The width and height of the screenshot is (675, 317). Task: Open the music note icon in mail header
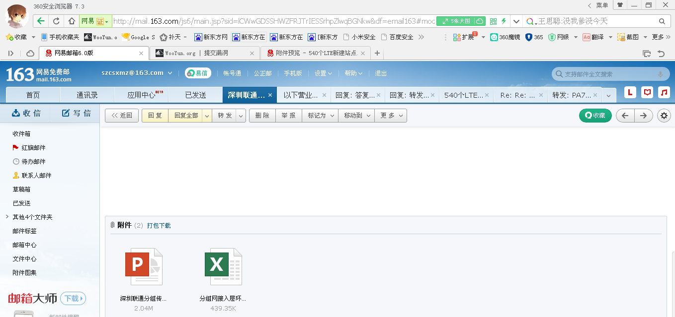tap(664, 92)
